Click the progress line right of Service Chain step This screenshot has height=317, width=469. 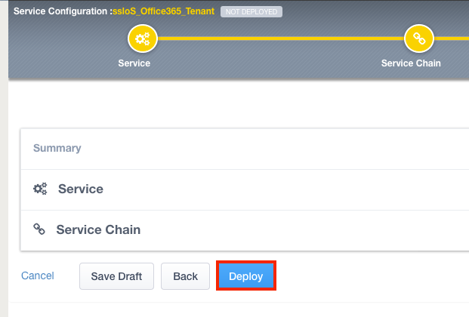(x=452, y=38)
